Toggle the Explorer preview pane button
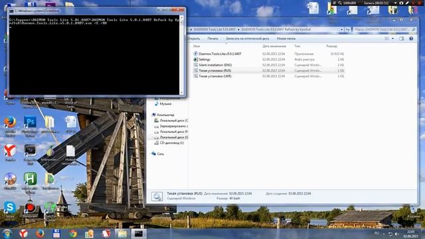This screenshot has width=425, height=239. click(x=401, y=39)
